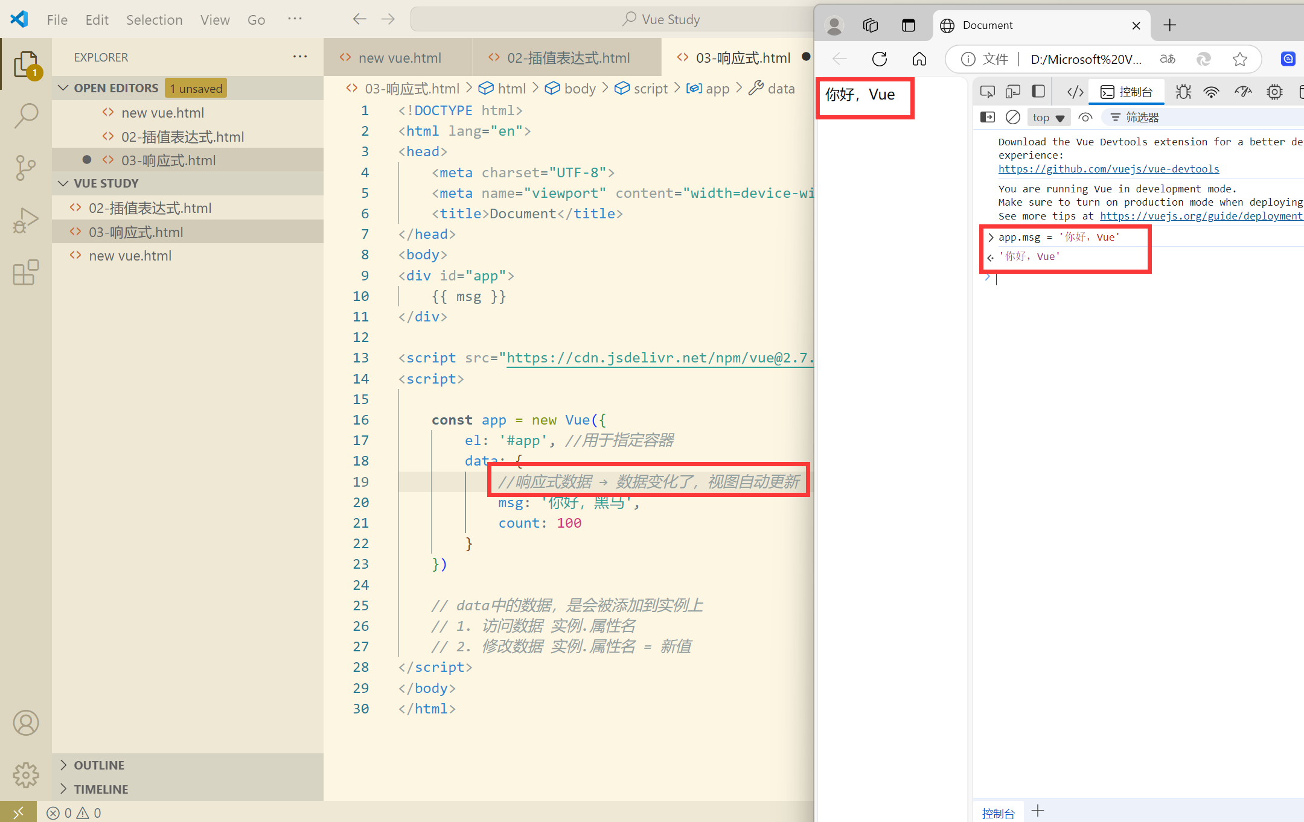The width and height of the screenshot is (1304, 822).
Task: Open the top context dropdown
Action: pos(1048,117)
